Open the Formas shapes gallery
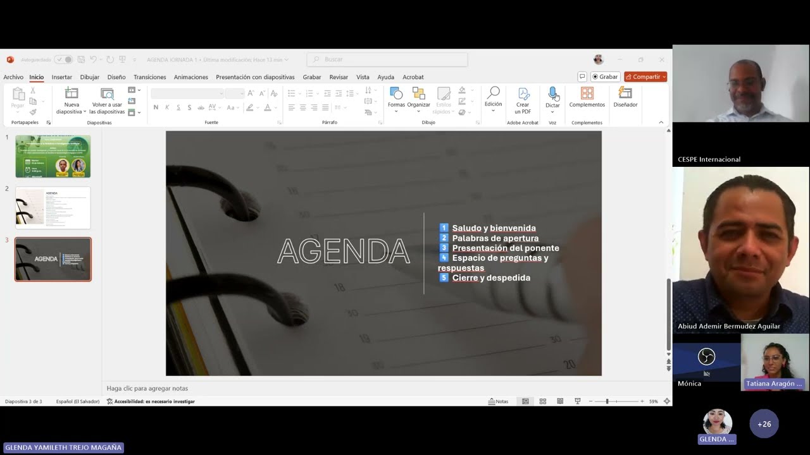 point(396,101)
